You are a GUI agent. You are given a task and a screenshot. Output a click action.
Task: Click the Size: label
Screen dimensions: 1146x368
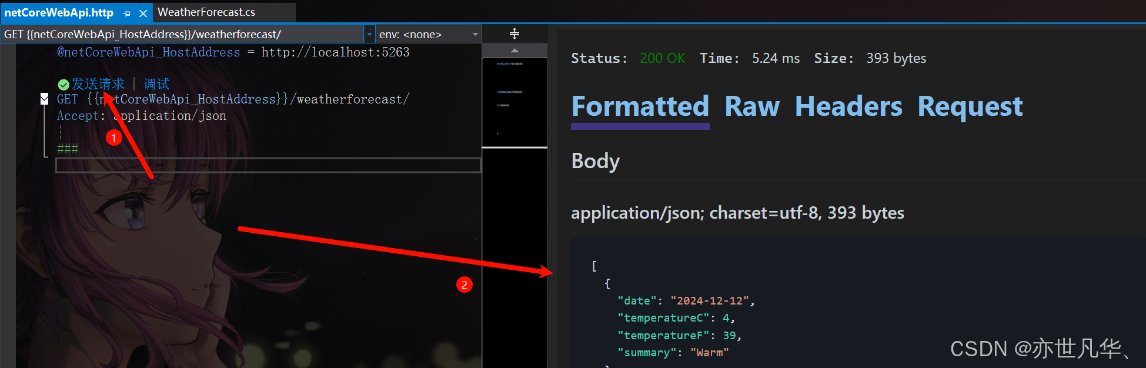[x=833, y=58]
